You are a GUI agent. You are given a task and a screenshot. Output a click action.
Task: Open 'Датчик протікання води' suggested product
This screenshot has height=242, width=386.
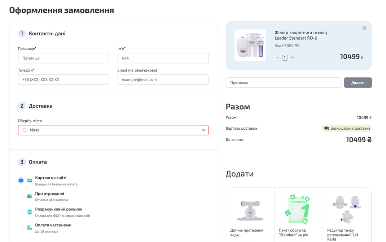click(x=250, y=213)
